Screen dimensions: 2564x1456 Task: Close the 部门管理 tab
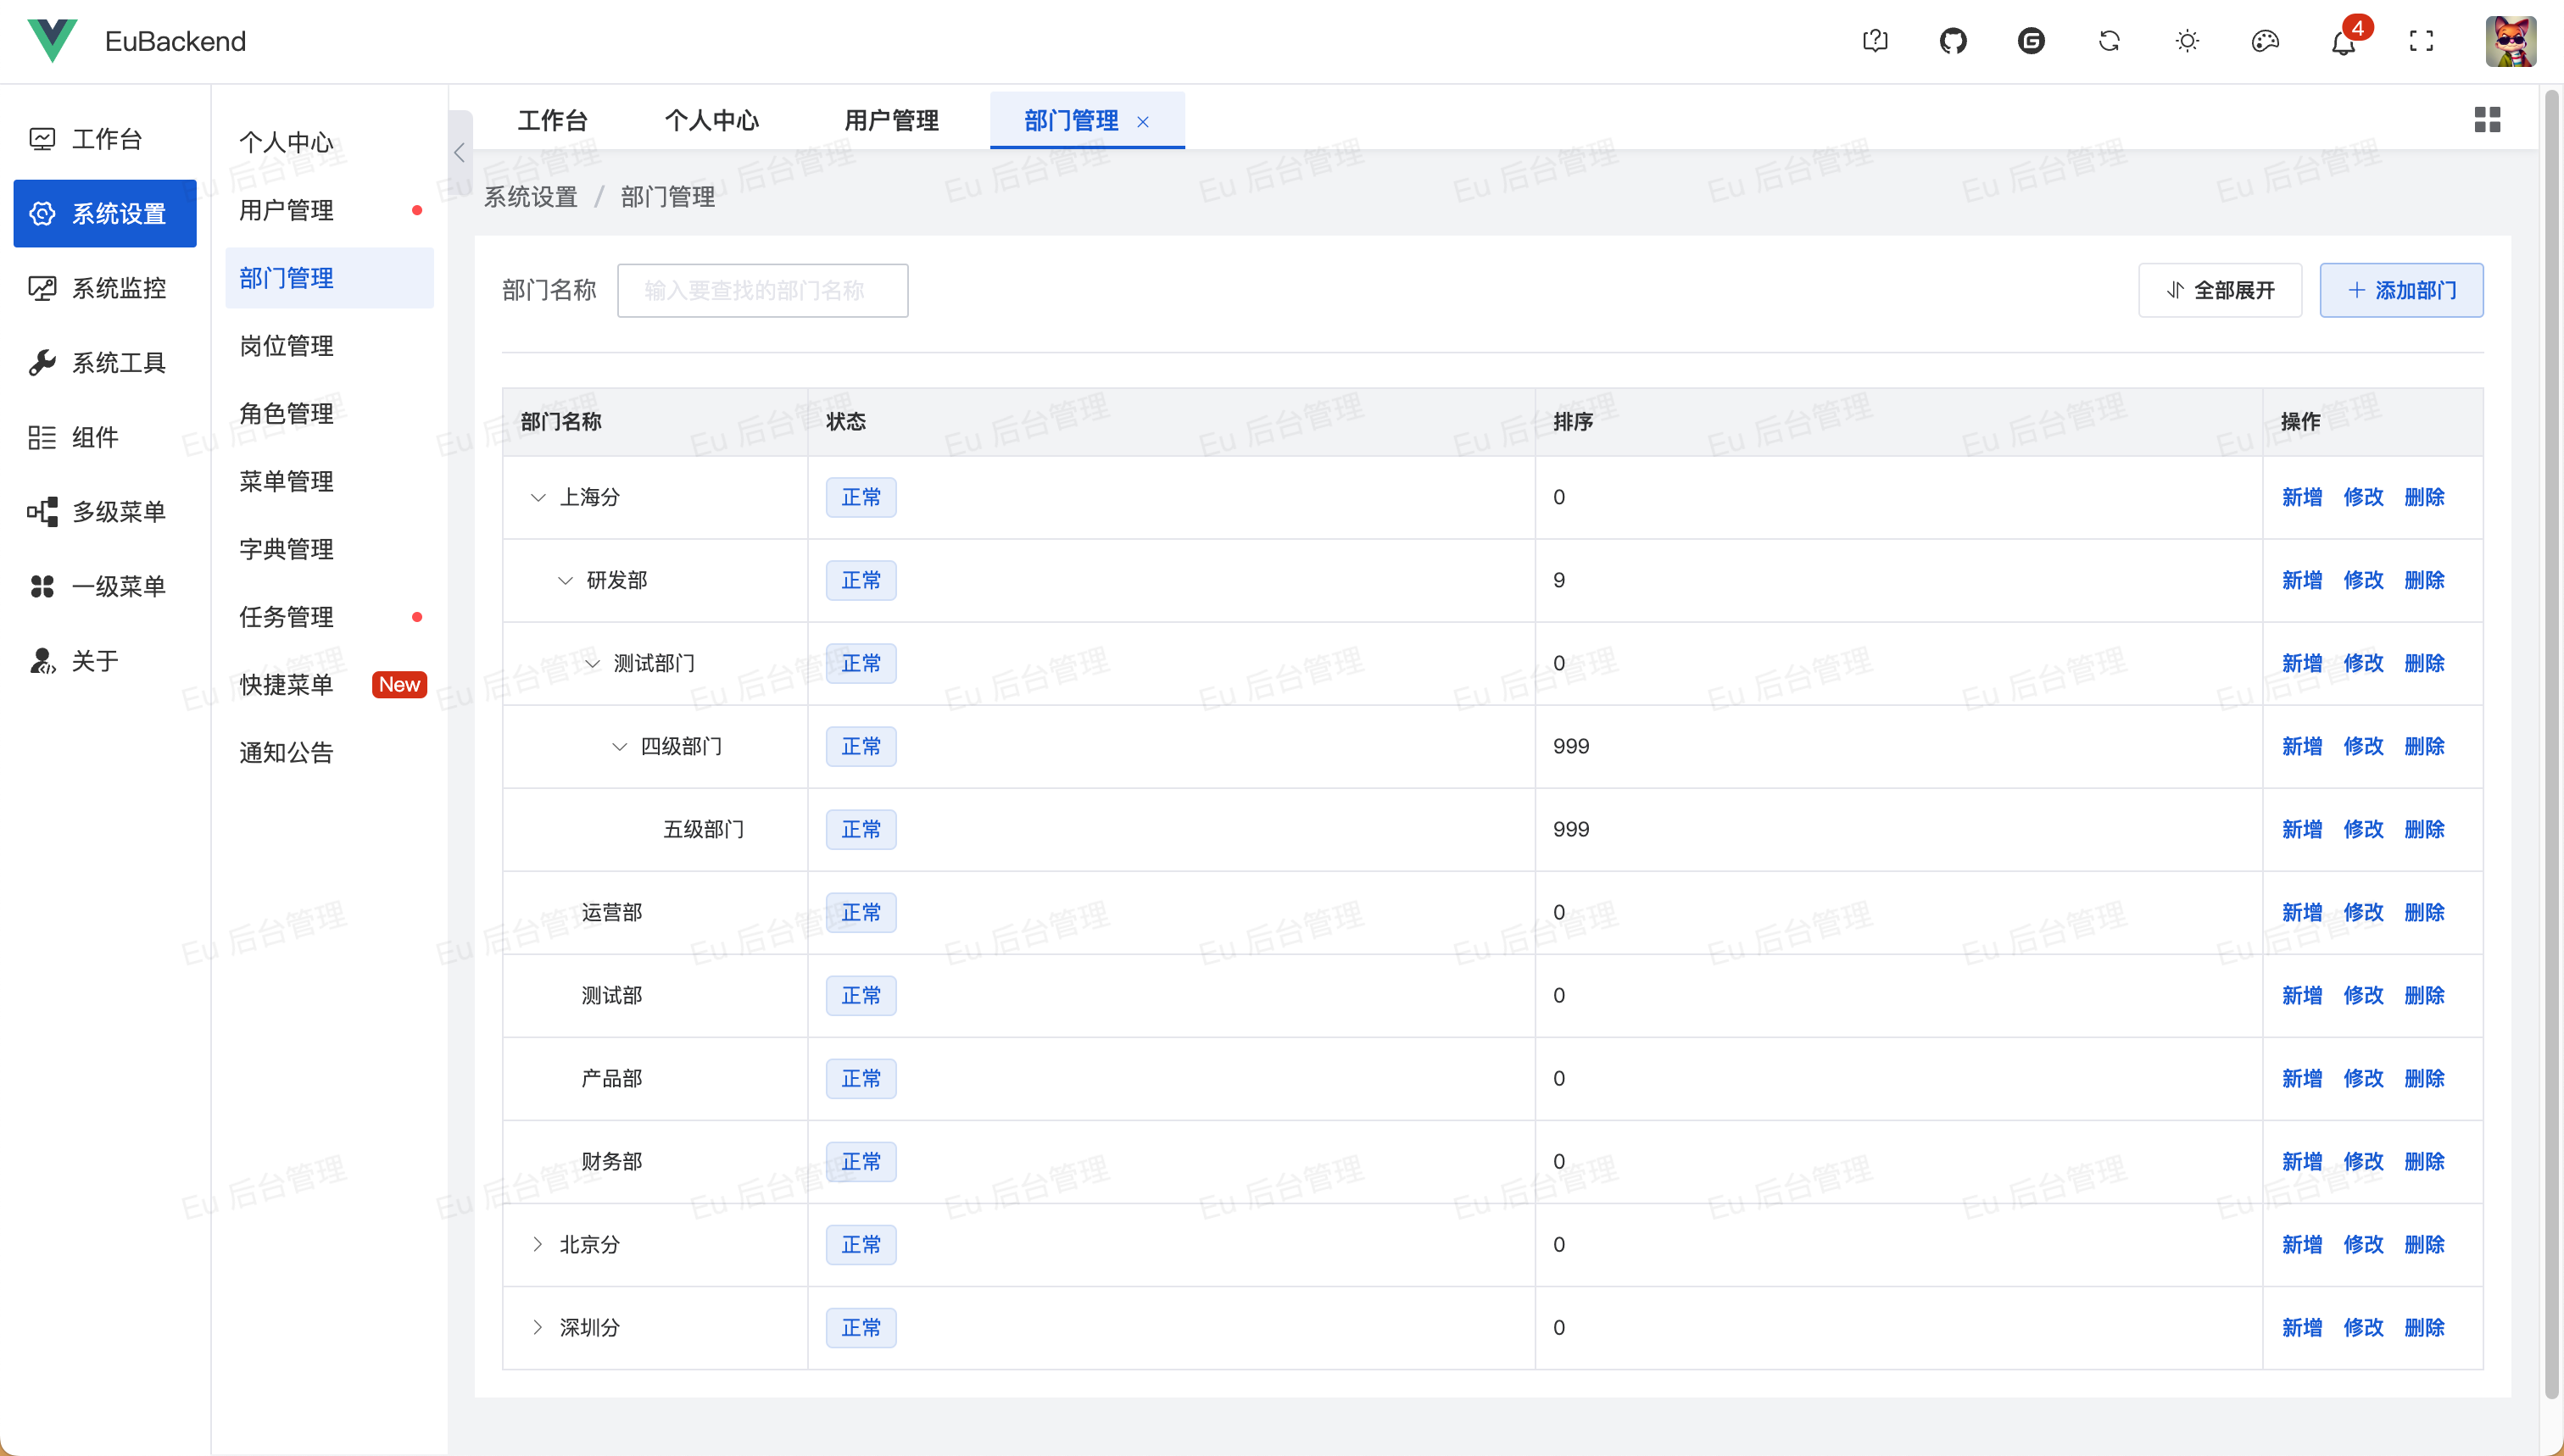(1142, 121)
